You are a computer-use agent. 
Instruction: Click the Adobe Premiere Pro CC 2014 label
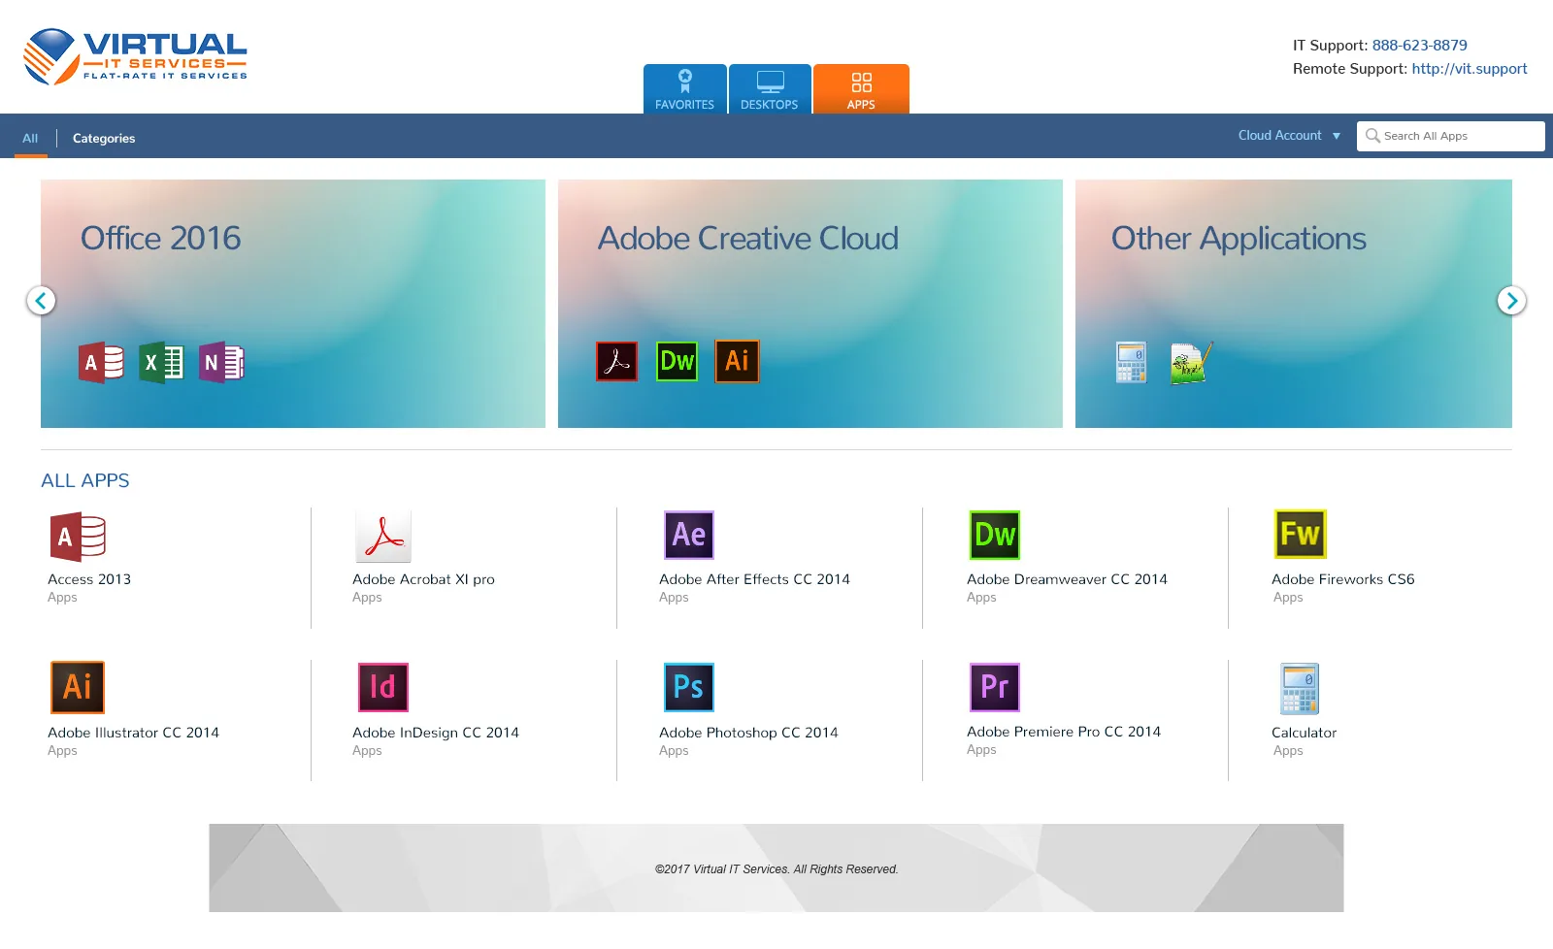coord(1064,732)
